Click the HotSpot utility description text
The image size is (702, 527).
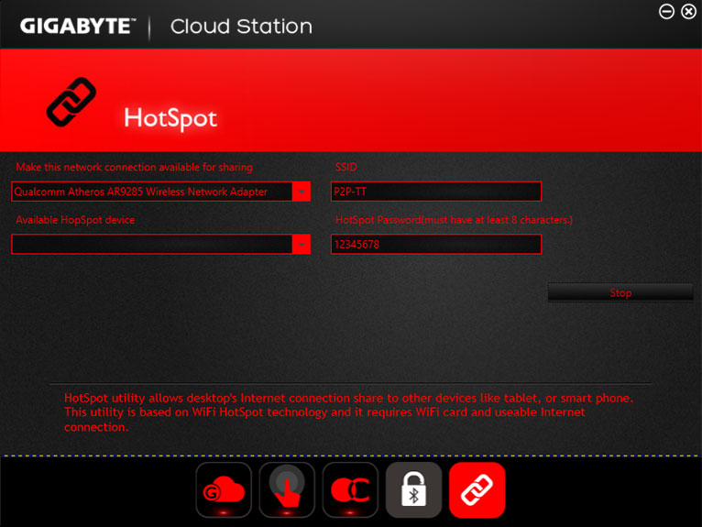[349, 412]
